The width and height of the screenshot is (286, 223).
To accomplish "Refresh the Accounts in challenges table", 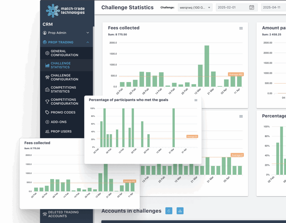I will click(169, 211).
